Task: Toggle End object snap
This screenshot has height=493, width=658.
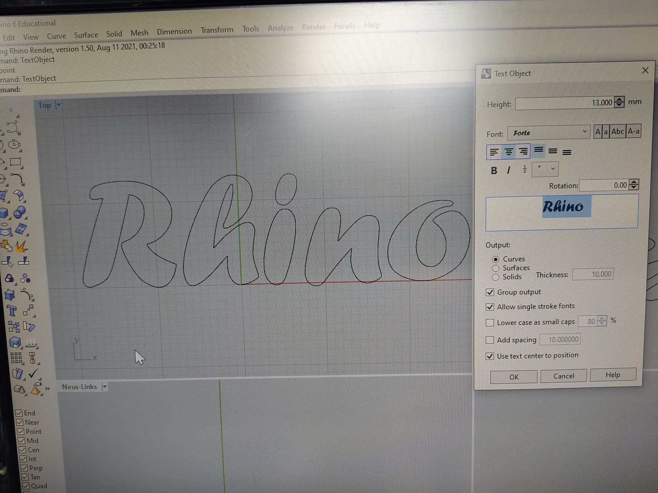Action: click(x=19, y=413)
